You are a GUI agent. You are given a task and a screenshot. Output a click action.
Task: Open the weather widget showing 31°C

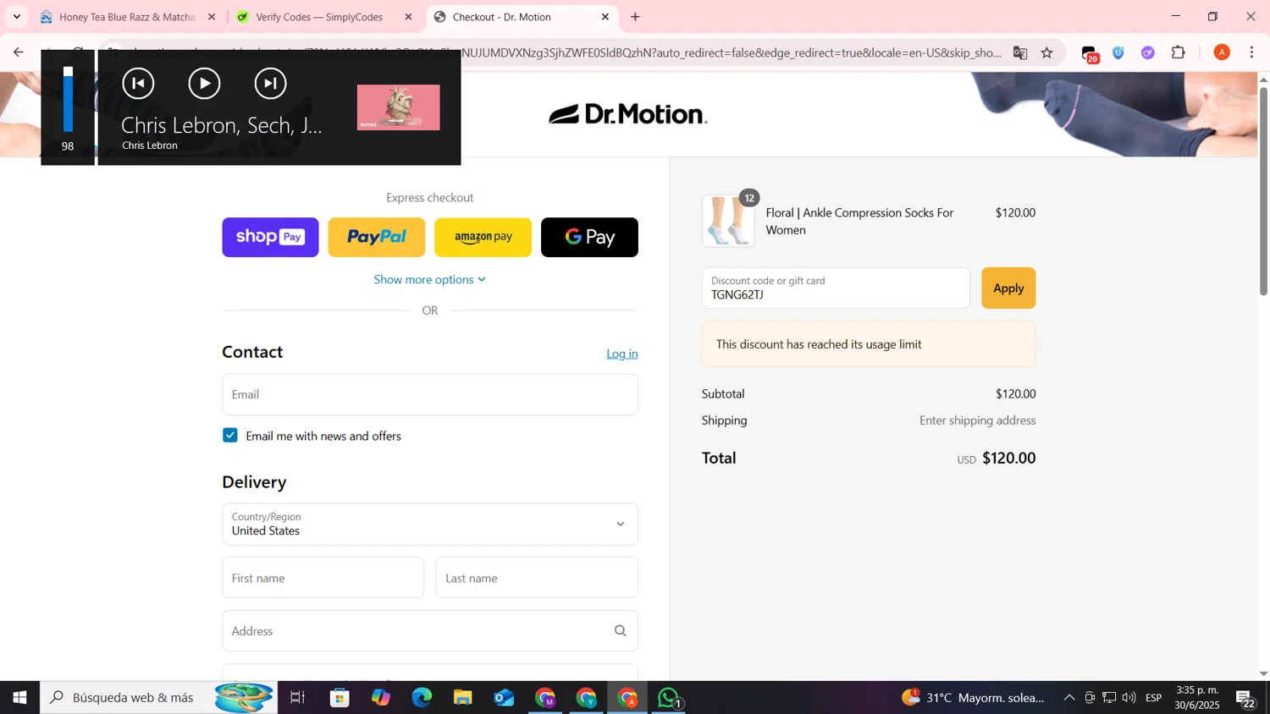click(974, 698)
